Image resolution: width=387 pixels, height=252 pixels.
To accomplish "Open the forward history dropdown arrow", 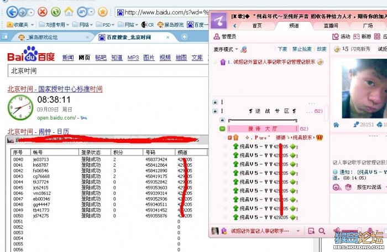I will 30,12.
